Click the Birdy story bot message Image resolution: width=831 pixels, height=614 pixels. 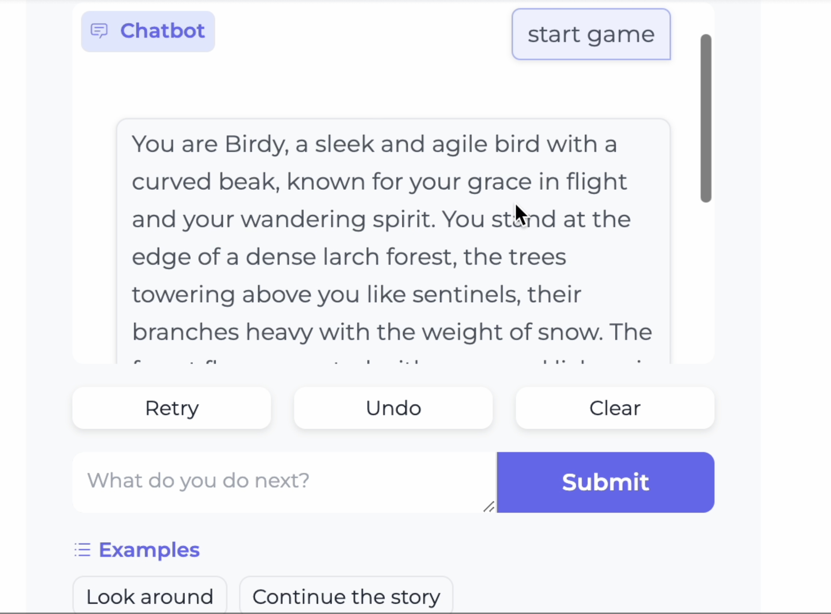(x=393, y=241)
